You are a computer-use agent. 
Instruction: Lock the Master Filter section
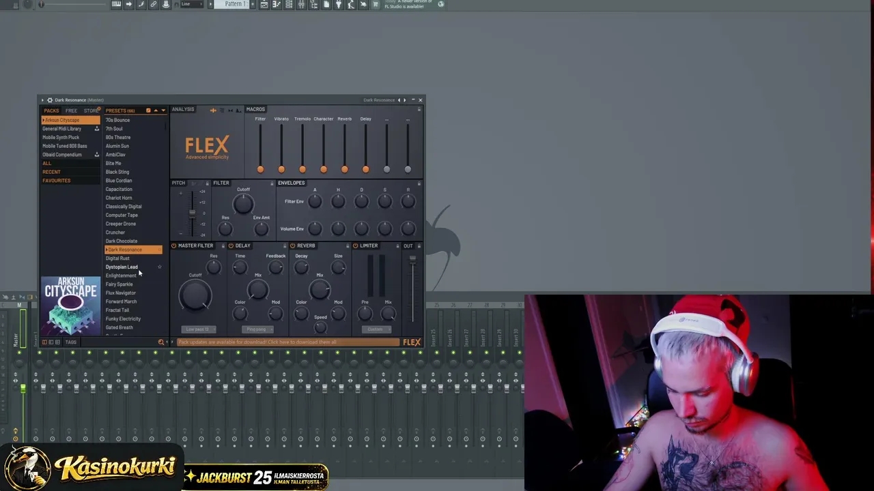[x=223, y=246]
